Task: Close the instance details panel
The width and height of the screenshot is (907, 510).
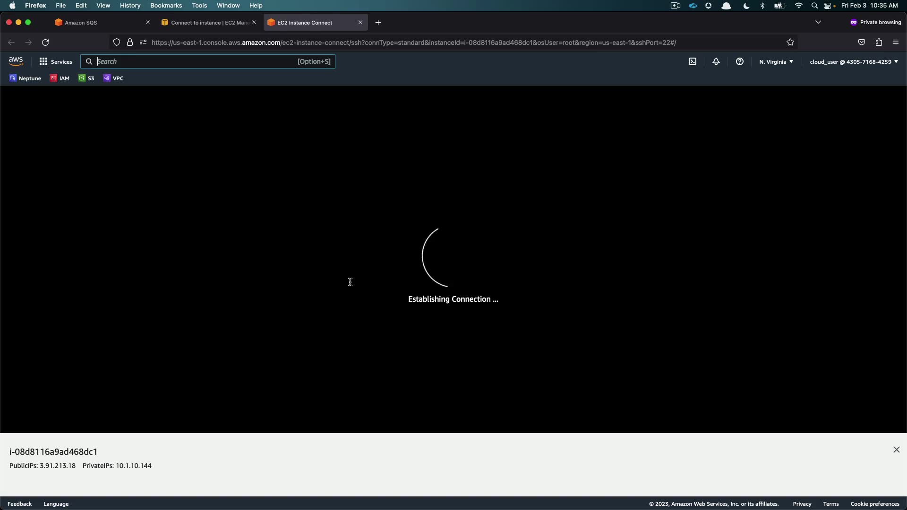Action: click(896, 450)
